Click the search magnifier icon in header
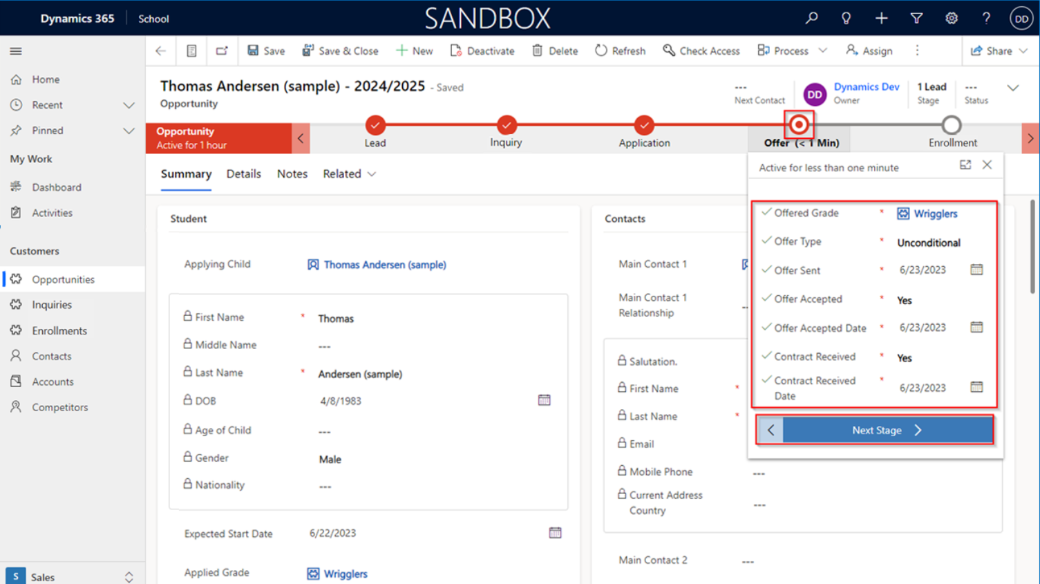Viewport: 1040px width, 584px height. click(811, 19)
